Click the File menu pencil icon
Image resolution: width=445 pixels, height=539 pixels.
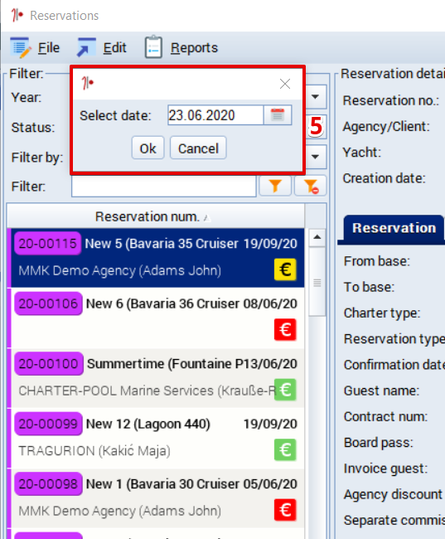point(20,47)
